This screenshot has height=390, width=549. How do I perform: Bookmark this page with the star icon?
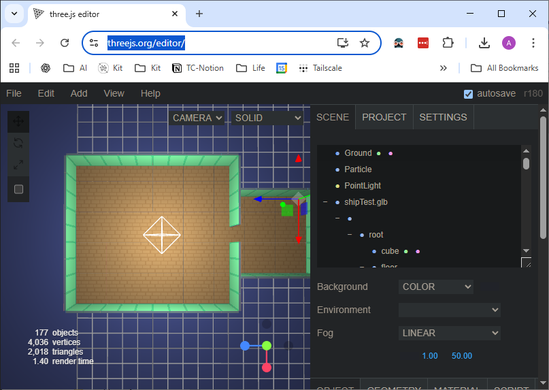pos(365,43)
